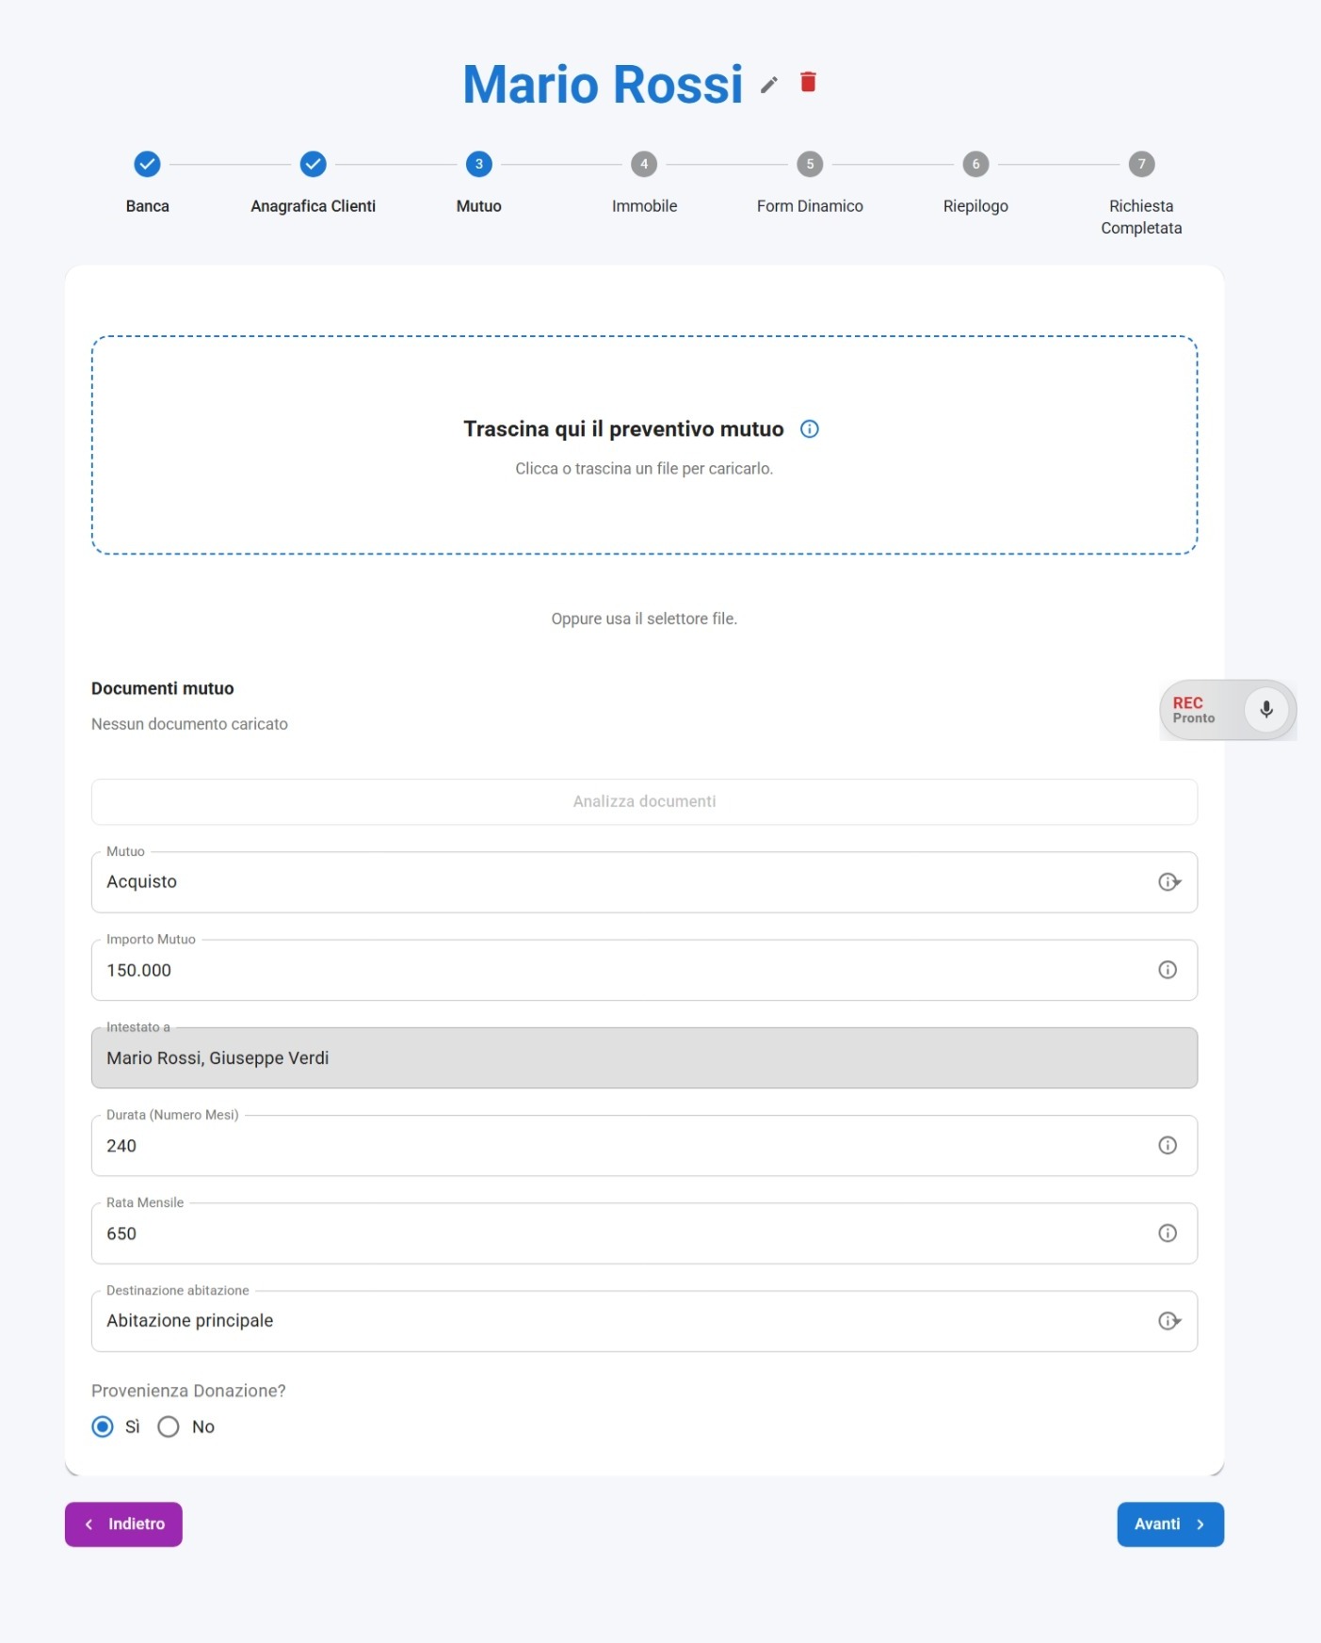Select No for Provenienza Donazione
Viewport: 1321px width, 1643px height.
click(x=169, y=1426)
